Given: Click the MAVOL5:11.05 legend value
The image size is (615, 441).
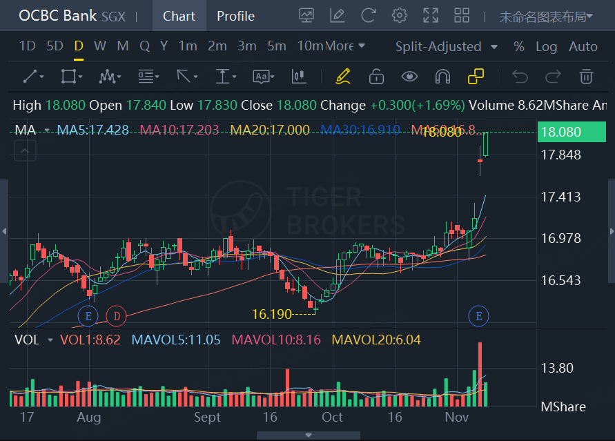Looking at the screenshot, I should click(176, 340).
